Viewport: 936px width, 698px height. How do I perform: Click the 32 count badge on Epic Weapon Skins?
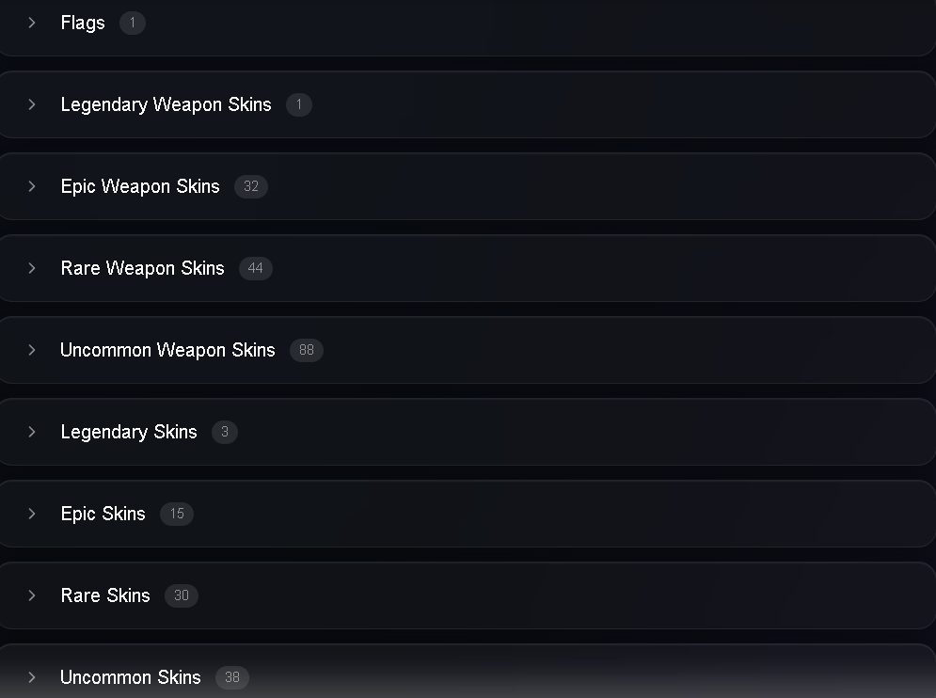point(251,186)
